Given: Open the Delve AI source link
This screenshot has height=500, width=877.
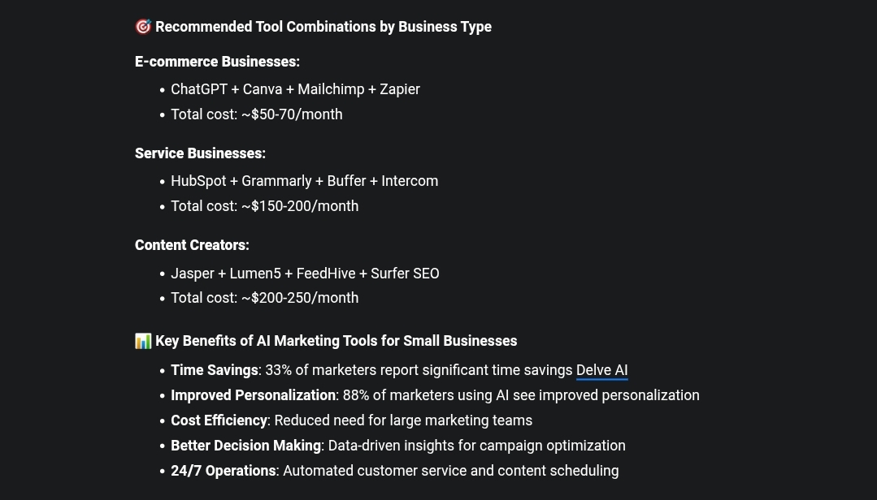Looking at the screenshot, I should click(601, 370).
